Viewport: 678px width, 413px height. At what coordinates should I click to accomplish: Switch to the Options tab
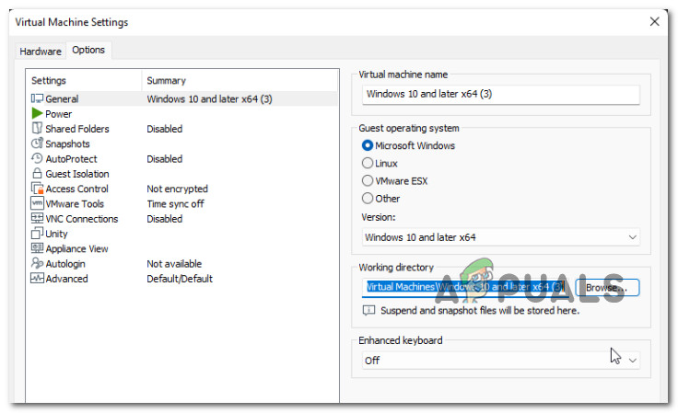pos(88,50)
